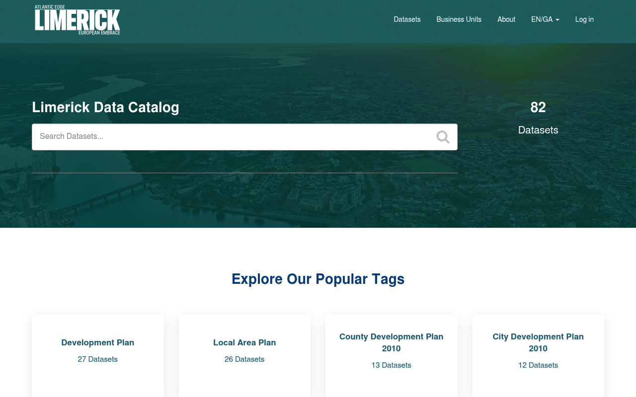Open the About page
636x397 pixels.
[x=506, y=19]
